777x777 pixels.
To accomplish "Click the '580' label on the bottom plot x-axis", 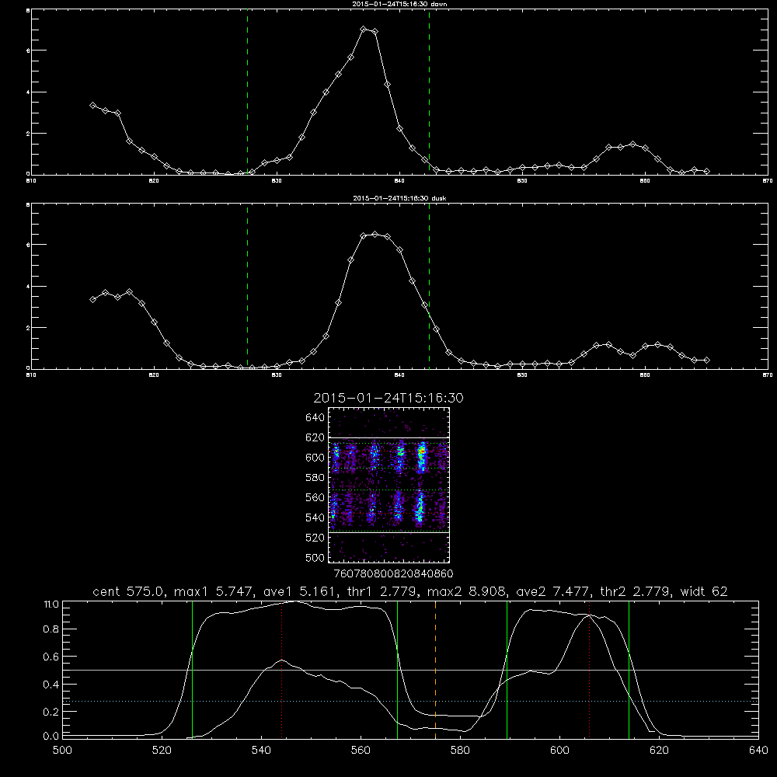I will point(460,751).
